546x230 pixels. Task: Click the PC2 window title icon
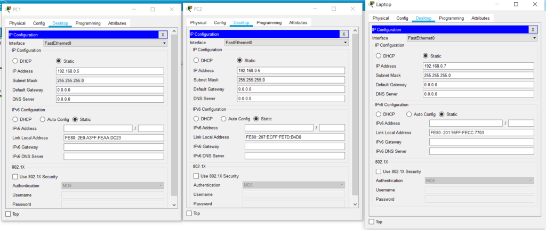coord(189,9)
